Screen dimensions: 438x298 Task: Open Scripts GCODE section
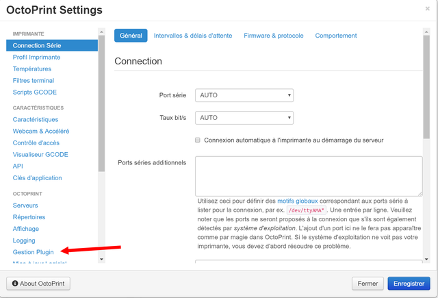[35, 92]
